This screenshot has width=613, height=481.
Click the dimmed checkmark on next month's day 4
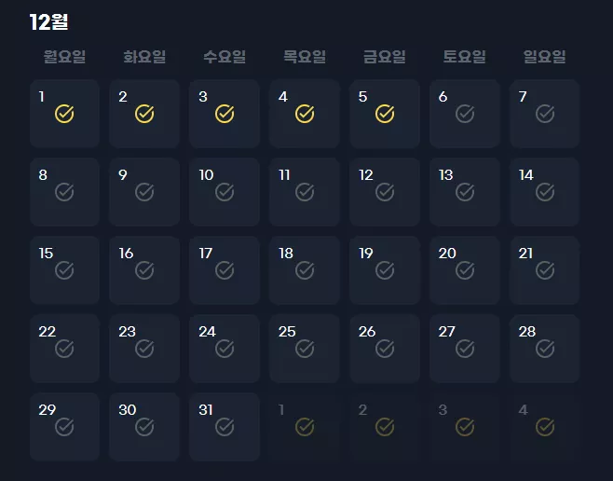[x=545, y=427]
